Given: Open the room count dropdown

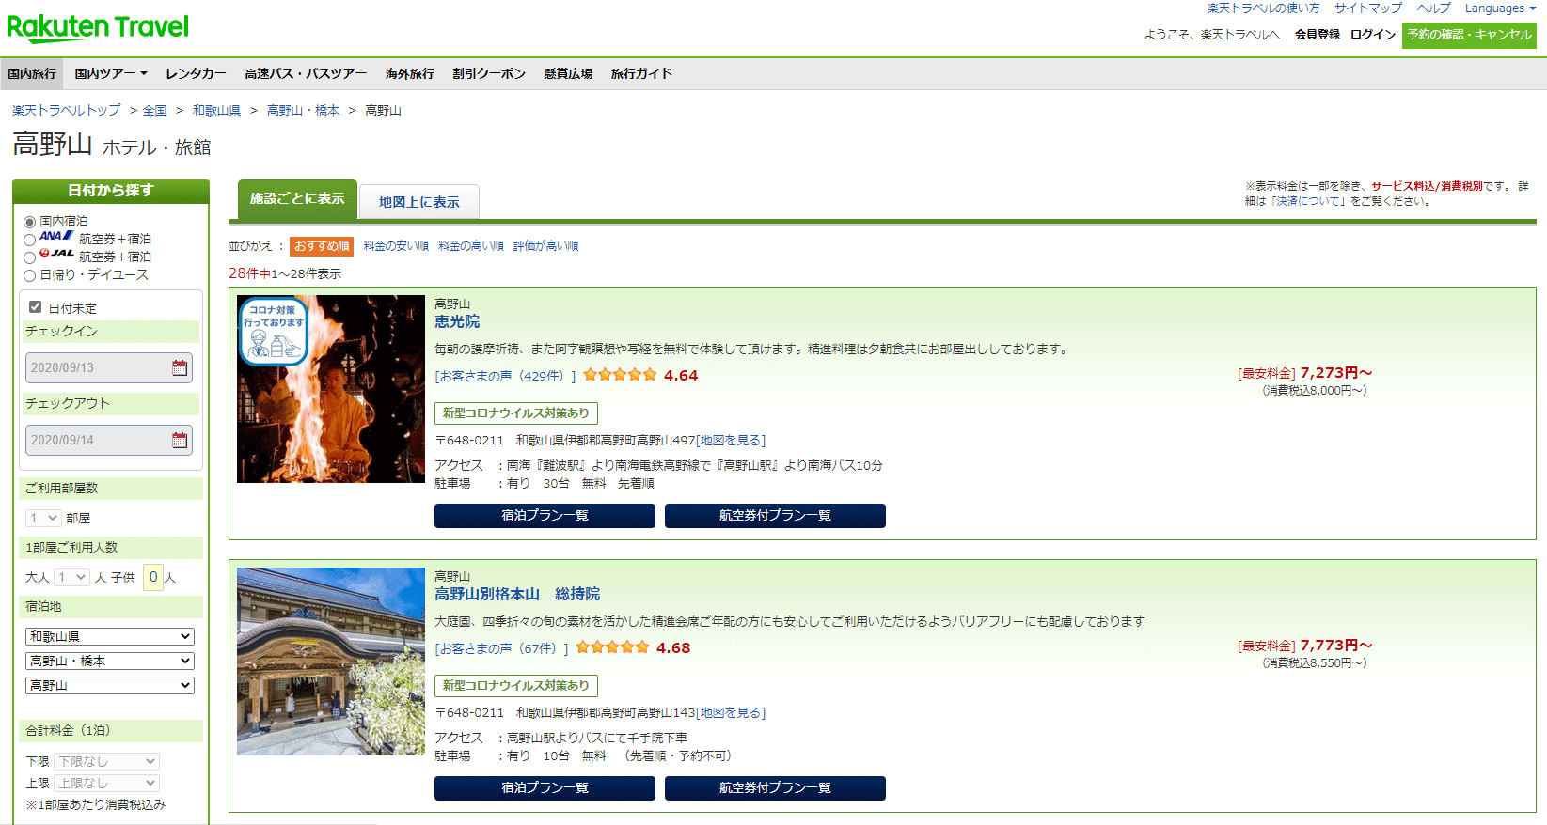Looking at the screenshot, I should [43, 518].
